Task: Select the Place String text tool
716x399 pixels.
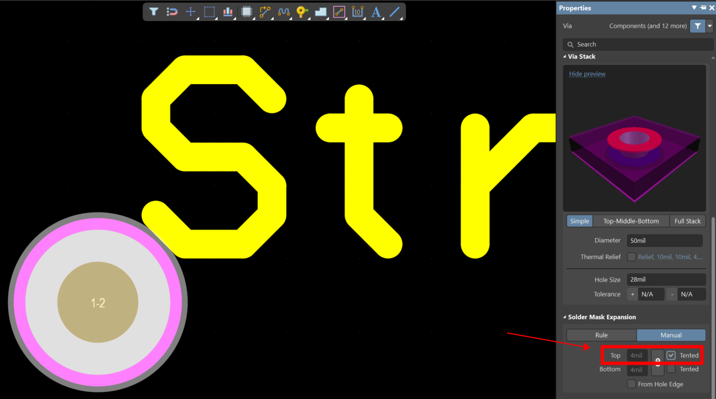Action: coord(376,12)
